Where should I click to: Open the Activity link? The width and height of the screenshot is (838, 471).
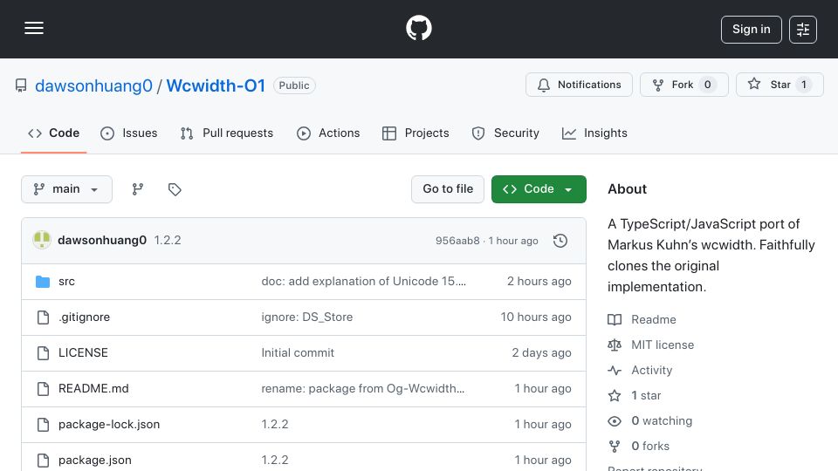click(651, 370)
